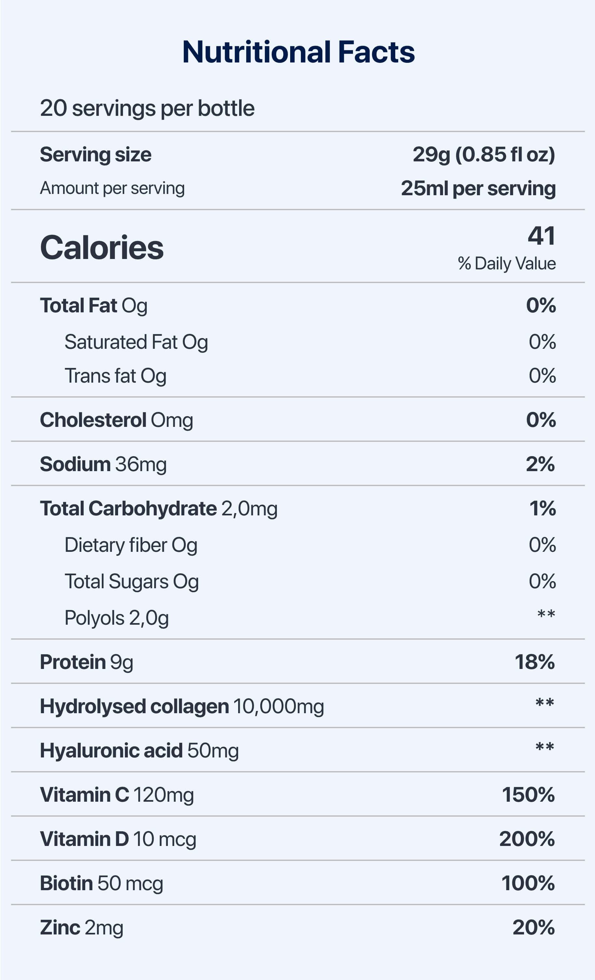Click the large Calories label
Image resolution: width=595 pixels, height=980 pixels.
(x=102, y=247)
